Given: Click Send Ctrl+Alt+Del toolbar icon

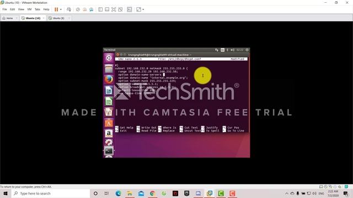Looking at the screenshot, I should pyautogui.click(x=69, y=9).
